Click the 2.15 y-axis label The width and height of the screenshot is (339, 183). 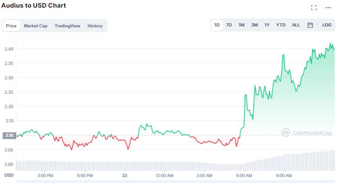9,121
